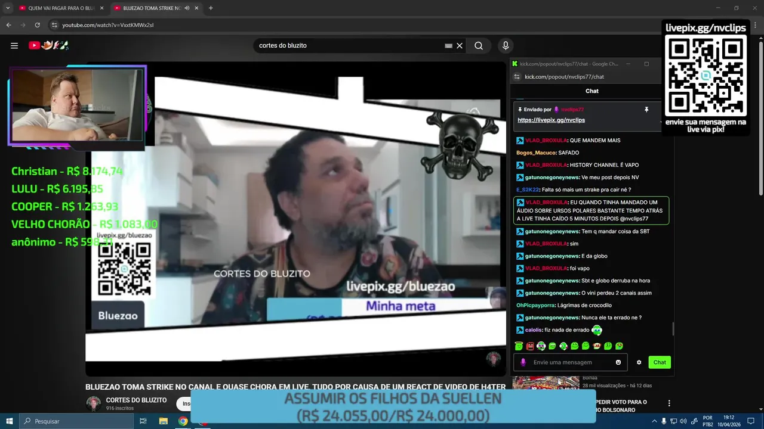This screenshot has width=764, height=429.
Task: Mute audio on the BLUEZAO tab
Action: tap(187, 8)
